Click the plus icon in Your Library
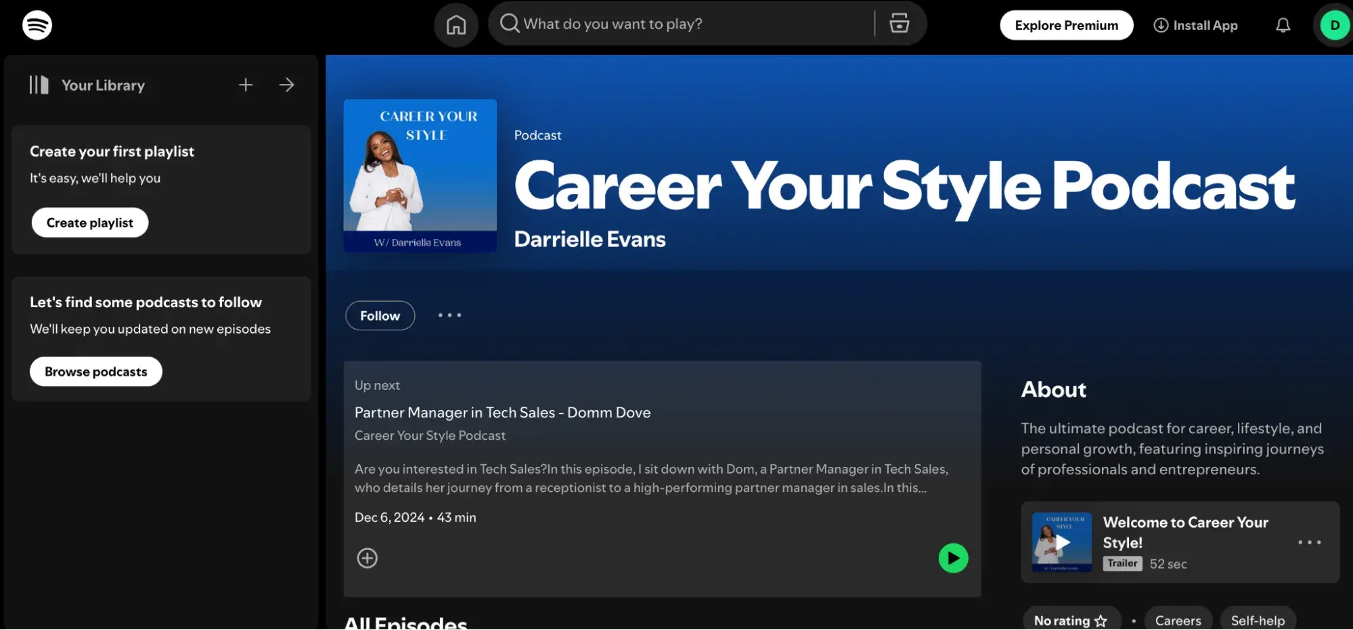Viewport: 1353px width, 630px height. 246,85
